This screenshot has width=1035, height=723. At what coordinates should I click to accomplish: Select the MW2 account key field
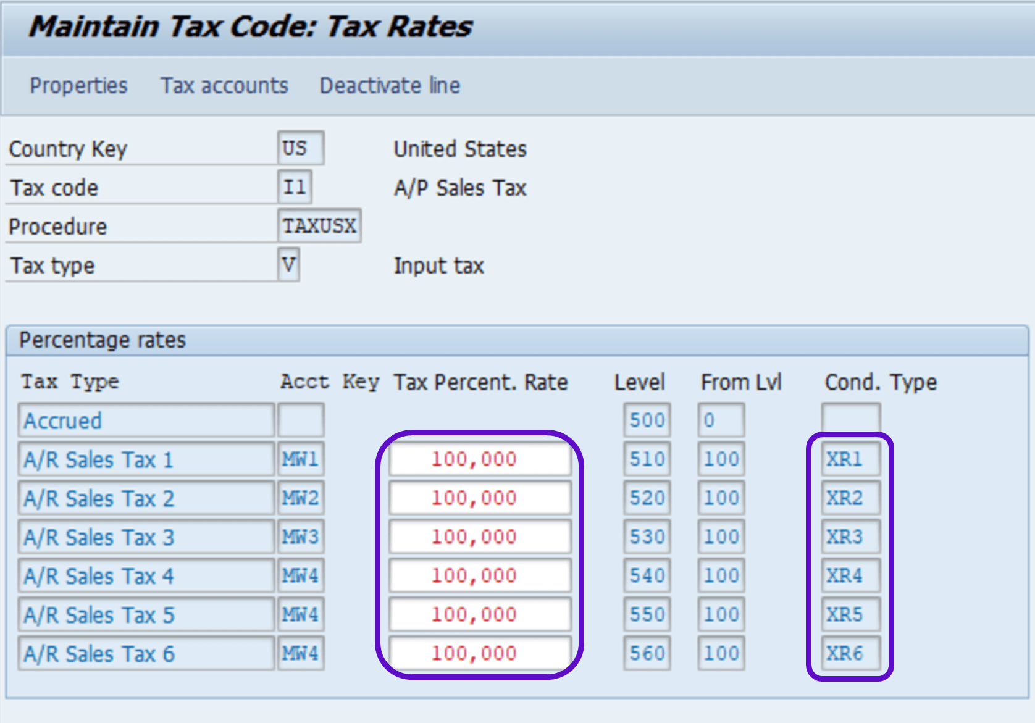click(x=300, y=498)
